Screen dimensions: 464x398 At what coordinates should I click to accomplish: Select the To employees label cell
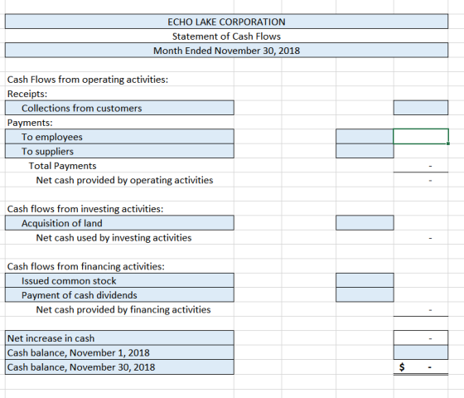(119, 137)
